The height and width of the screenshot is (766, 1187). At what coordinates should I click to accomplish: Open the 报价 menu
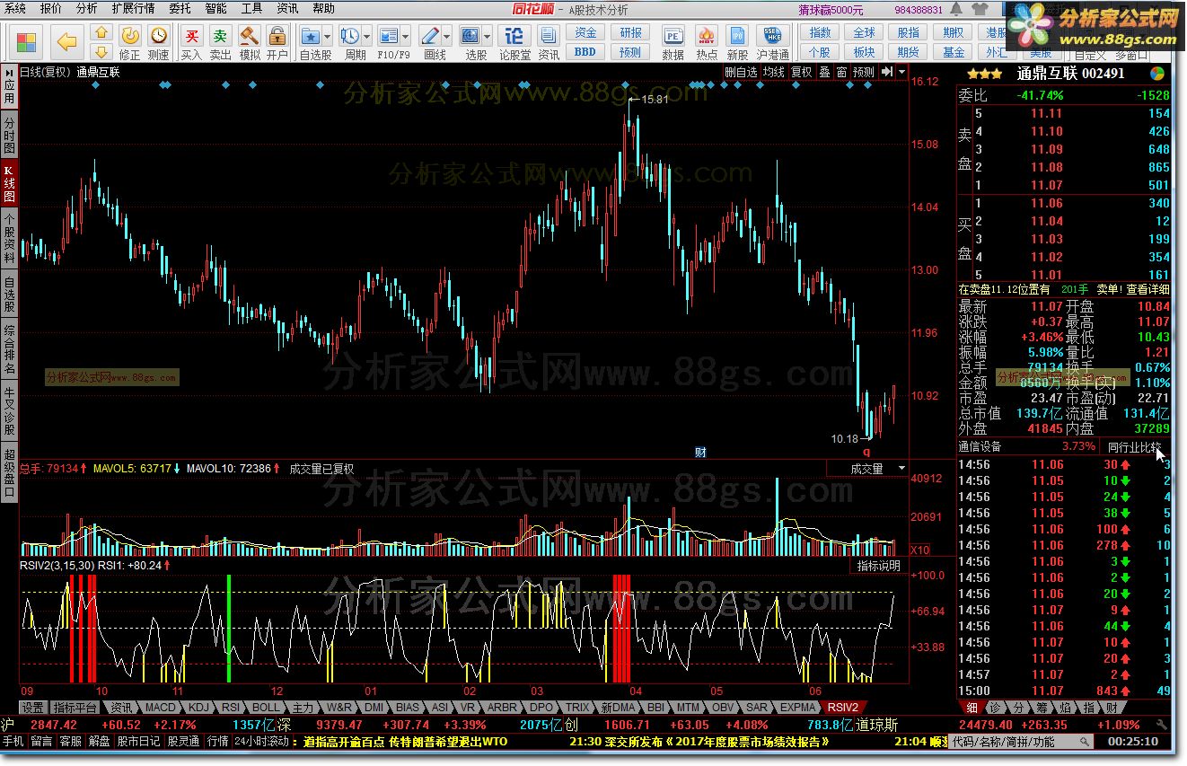coord(51,8)
